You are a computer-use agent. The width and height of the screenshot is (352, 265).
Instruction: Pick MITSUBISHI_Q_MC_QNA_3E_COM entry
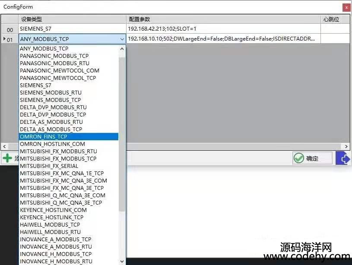click(x=69, y=195)
